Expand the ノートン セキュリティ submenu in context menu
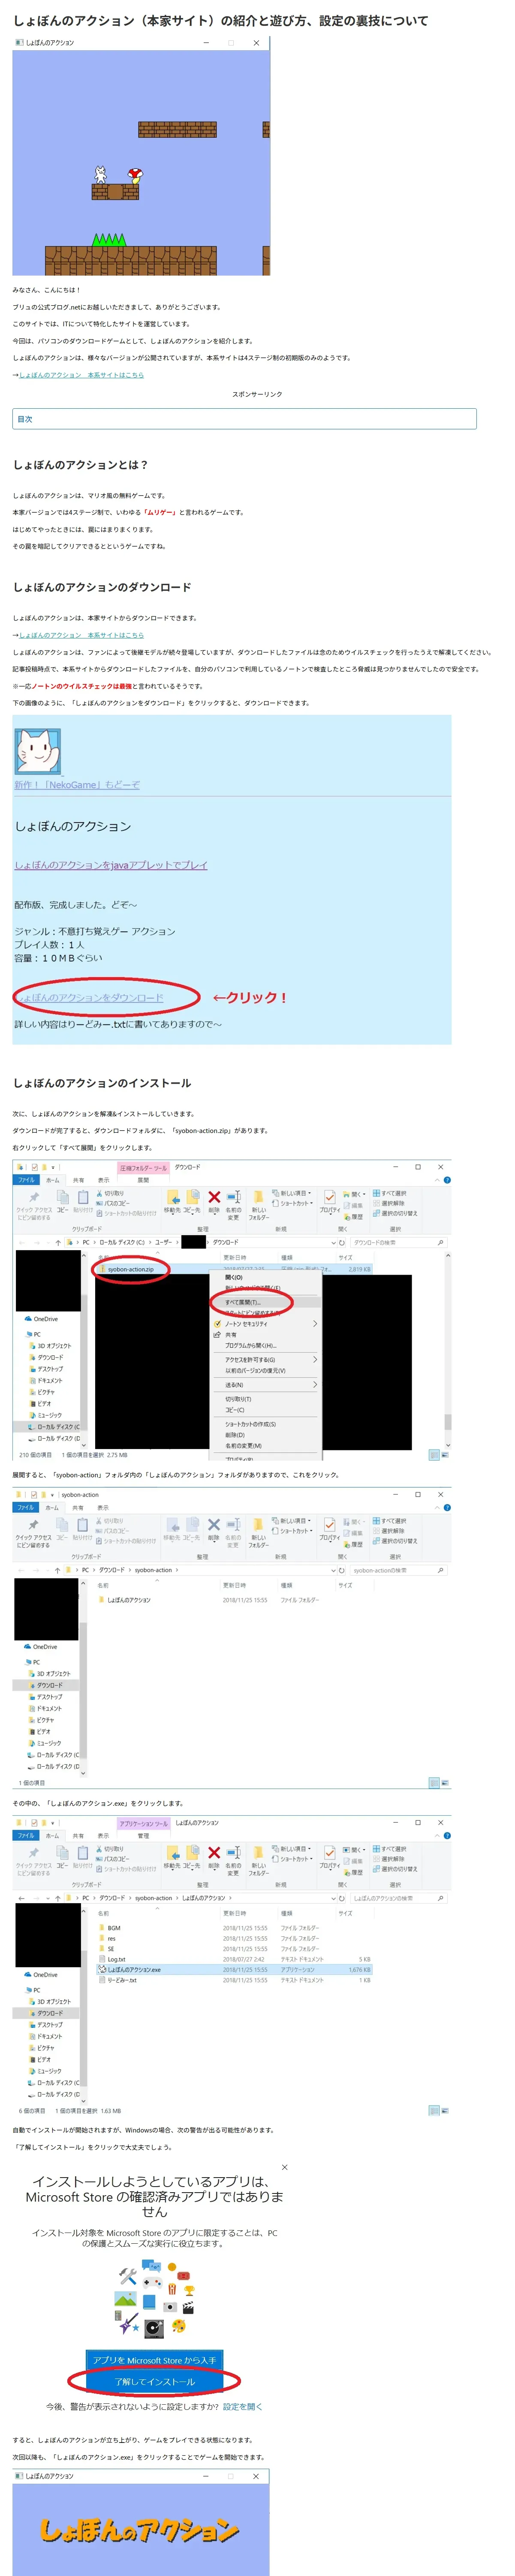Viewport: 515px width, 2576px height. point(315,1323)
